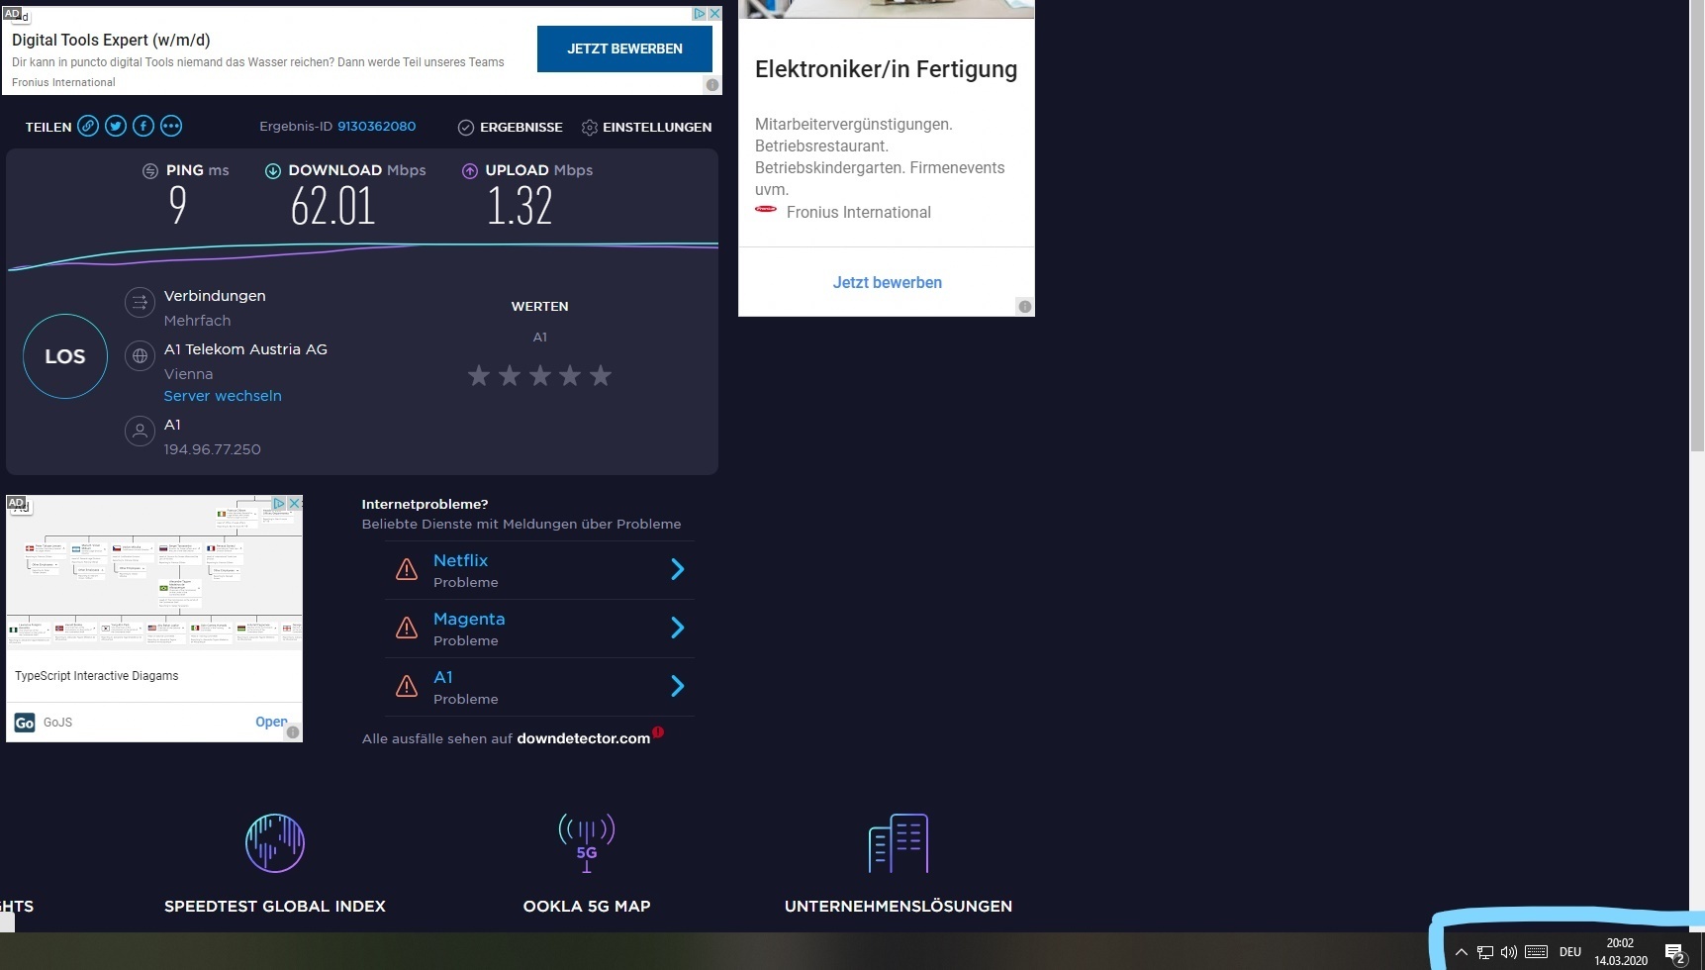
Task: Expand A1 row chevron arrow
Action: [x=678, y=686]
